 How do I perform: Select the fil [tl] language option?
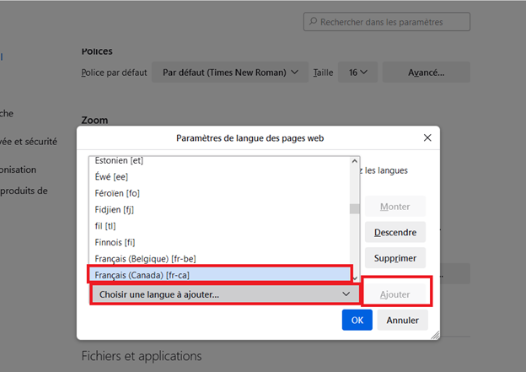(106, 226)
